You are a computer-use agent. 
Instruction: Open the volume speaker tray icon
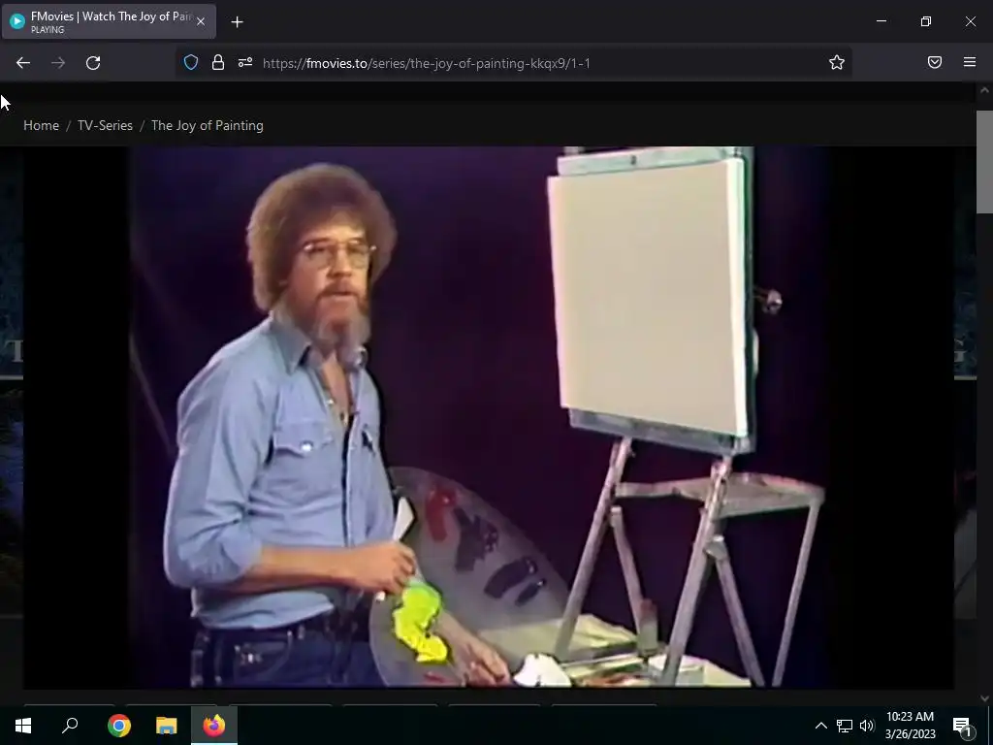tap(867, 726)
